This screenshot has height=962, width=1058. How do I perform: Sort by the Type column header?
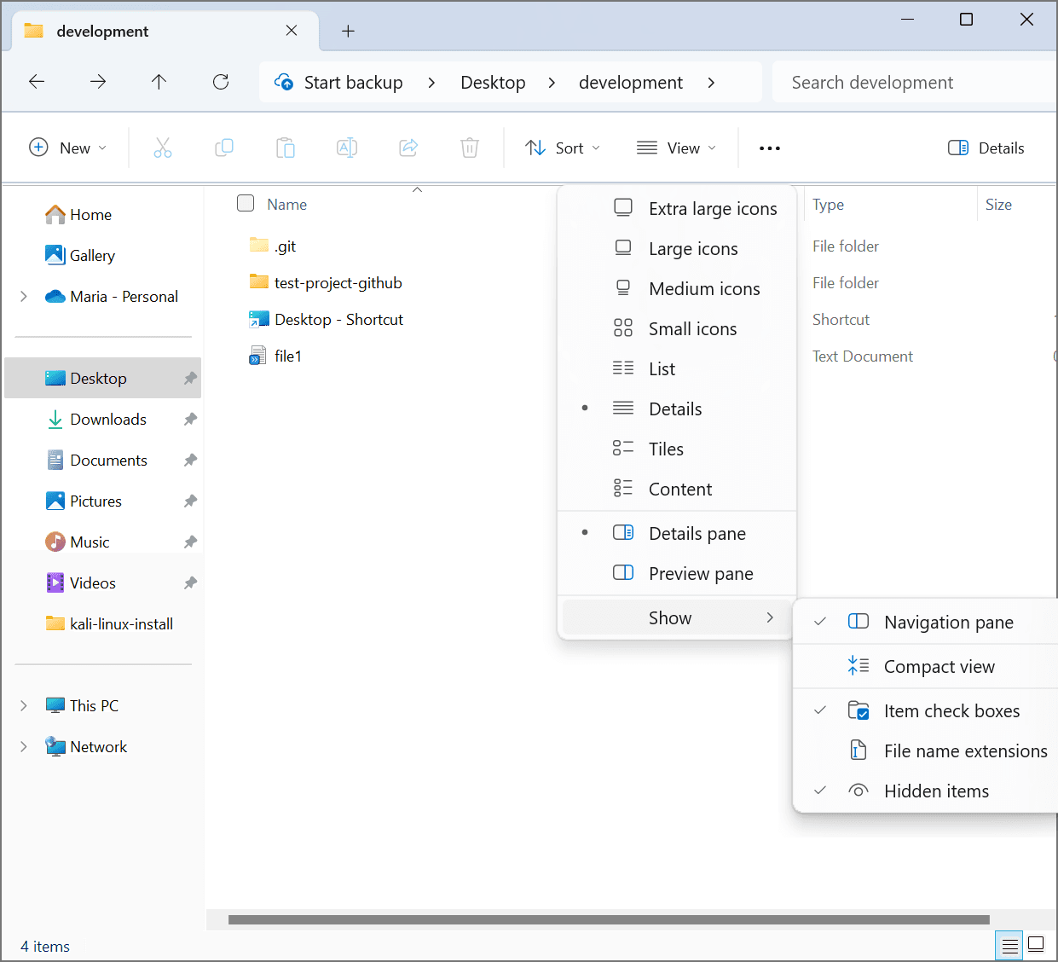point(828,205)
